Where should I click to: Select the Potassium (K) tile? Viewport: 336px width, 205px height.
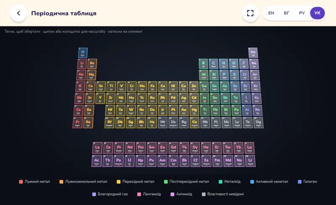[x=80, y=87]
